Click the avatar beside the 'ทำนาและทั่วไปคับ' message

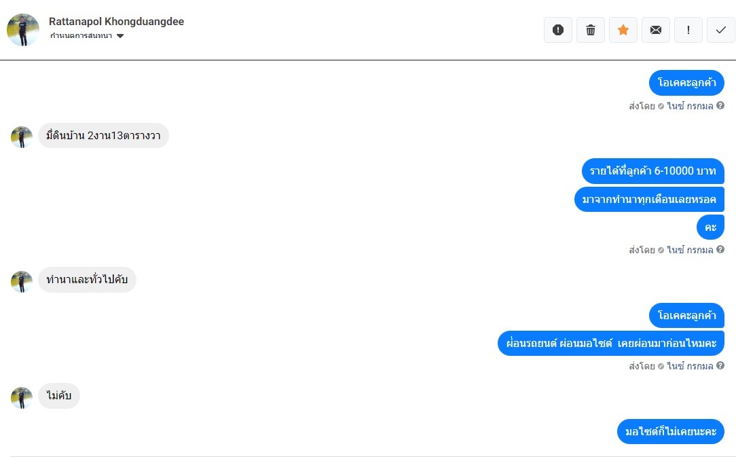(x=22, y=281)
